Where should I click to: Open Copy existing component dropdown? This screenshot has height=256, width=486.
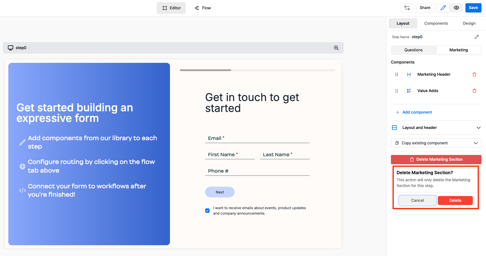click(436, 143)
